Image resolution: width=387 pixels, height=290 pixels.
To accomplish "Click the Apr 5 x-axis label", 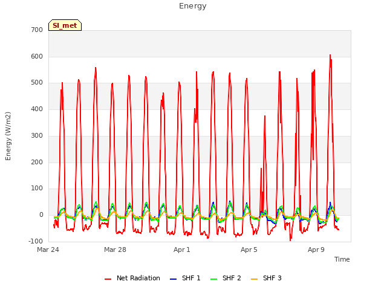I will coord(249,250).
